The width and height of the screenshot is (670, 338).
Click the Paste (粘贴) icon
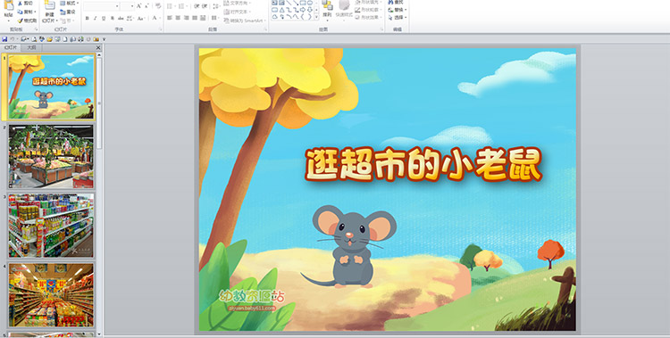tap(9, 5)
